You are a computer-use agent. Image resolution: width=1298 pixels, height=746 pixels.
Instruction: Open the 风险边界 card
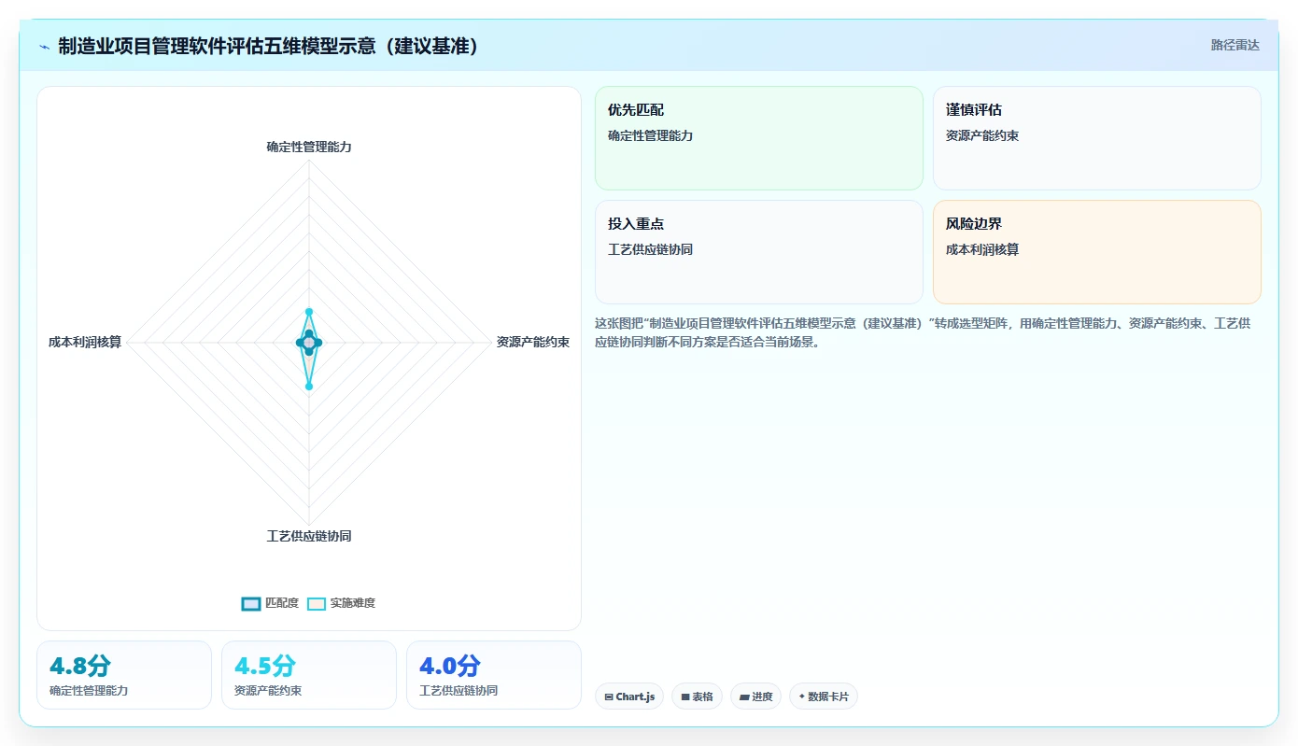[1097, 252]
